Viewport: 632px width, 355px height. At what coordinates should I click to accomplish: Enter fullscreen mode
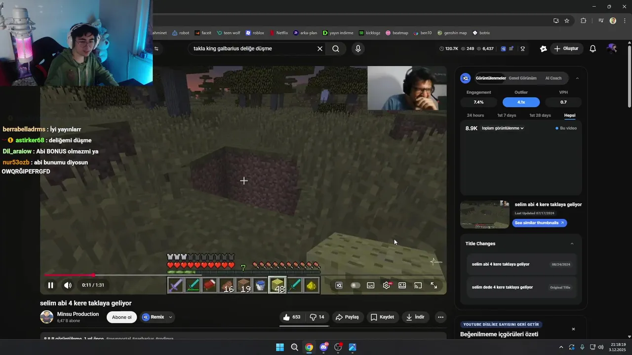(434, 285)
